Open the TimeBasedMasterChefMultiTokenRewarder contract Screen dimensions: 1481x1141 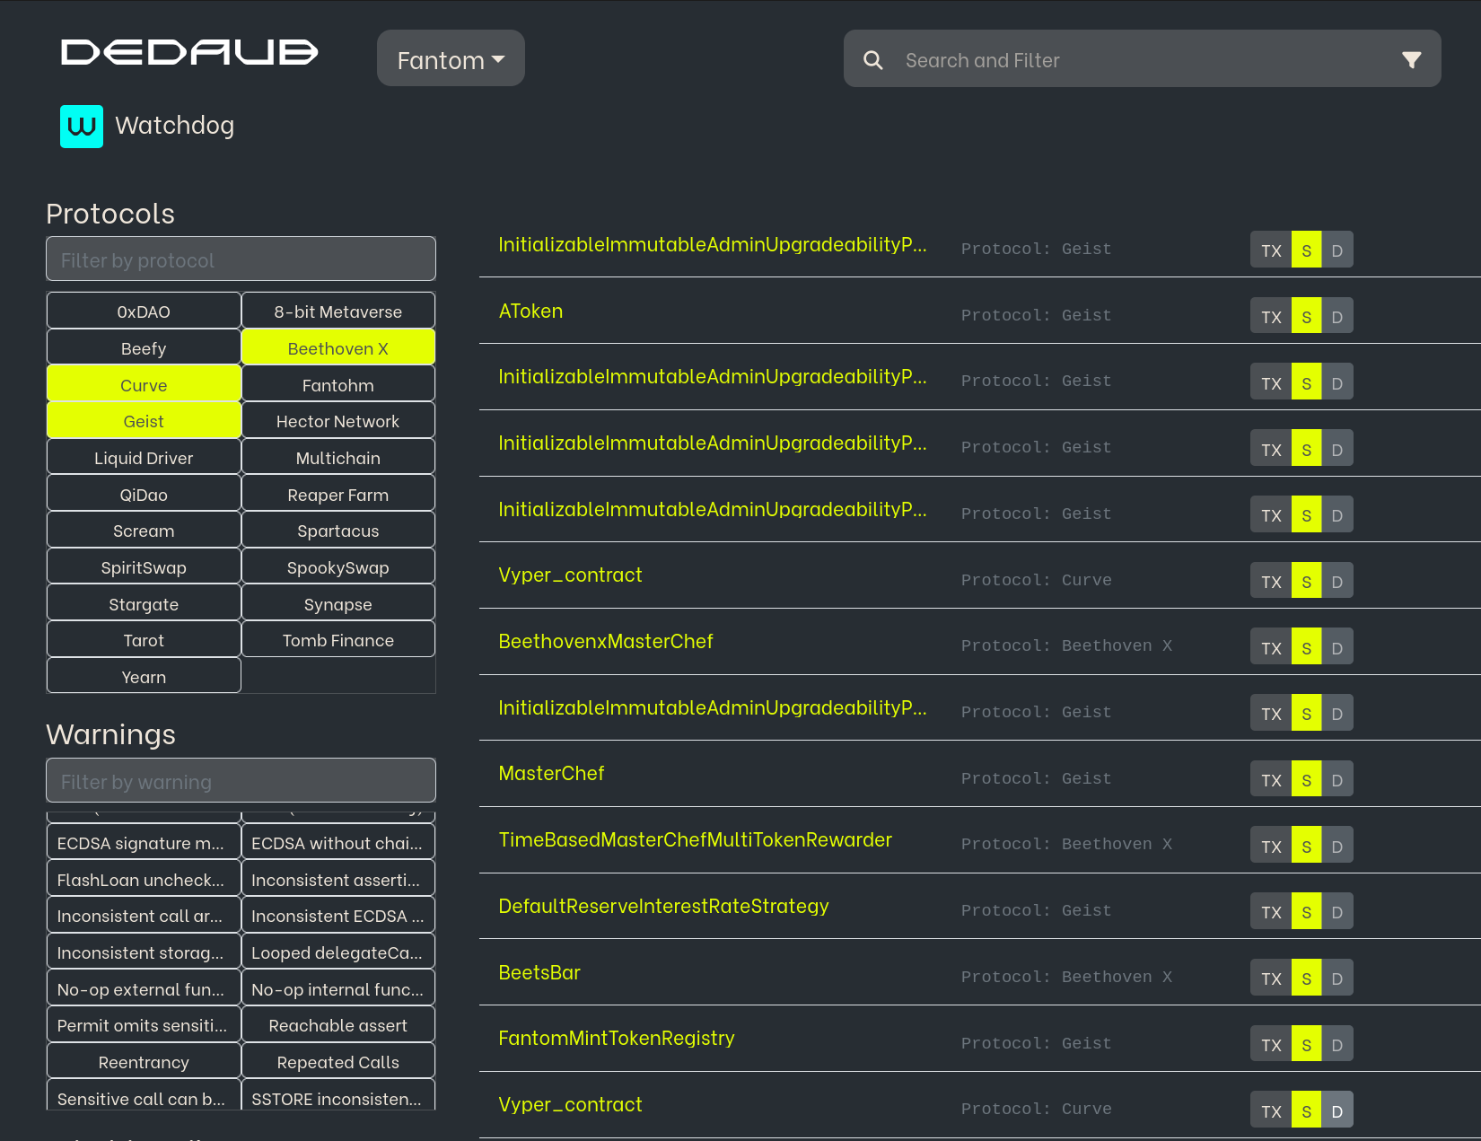(696, 839)
